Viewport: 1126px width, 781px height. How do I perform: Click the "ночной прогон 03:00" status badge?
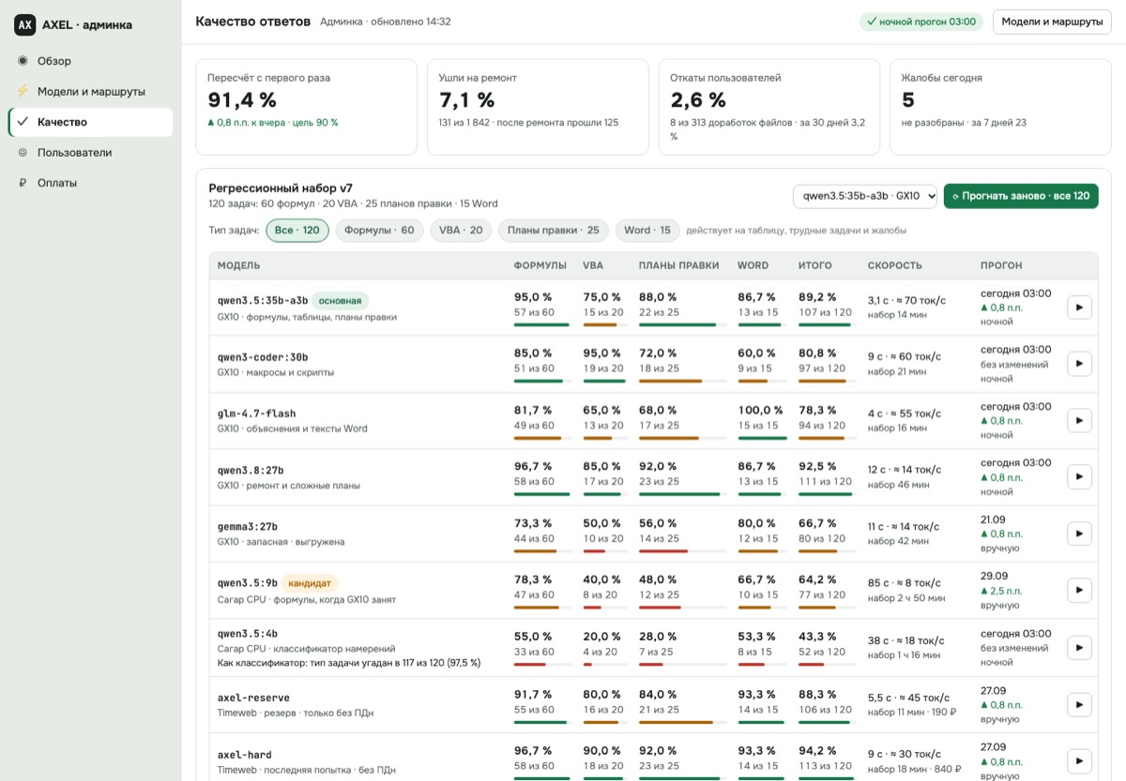click(x=921, y=22)
